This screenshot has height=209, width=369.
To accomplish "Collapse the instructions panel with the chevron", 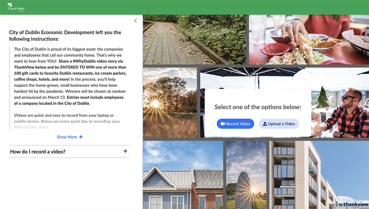I will point(136,21).
